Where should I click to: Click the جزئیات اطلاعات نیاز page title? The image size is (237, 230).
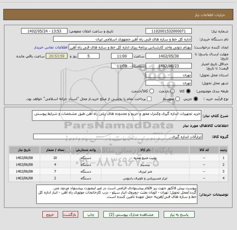210,15
